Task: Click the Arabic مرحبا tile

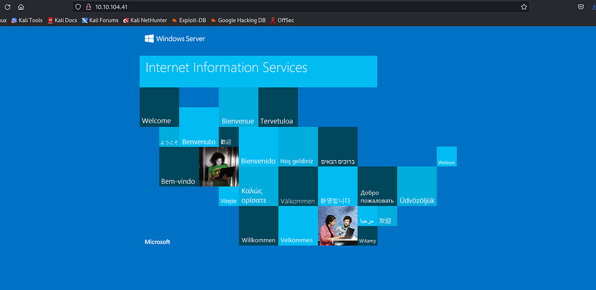Action: [368, 216]
